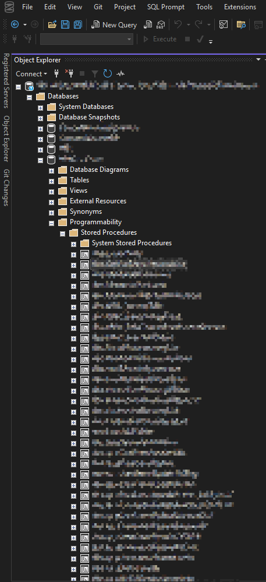Open the Connect dropdown
The height and width of the screenshot is (582, 266).
coord(31,74)
